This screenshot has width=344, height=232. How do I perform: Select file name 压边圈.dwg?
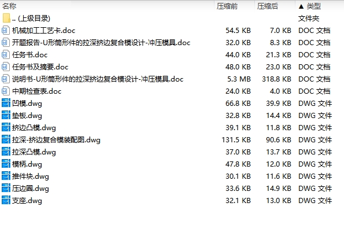pyautogui.click(x=31, y=189)
